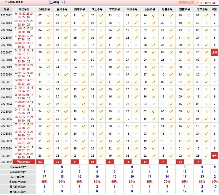Viewport: 219px width, 195px height.
Task: Click the checkmark for 丹霞杀号 in row 2026012
Action: click(x=171, y=15)
